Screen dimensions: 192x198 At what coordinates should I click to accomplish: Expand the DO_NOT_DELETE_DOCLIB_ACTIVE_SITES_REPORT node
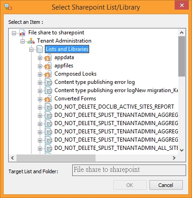click(40, 107)
